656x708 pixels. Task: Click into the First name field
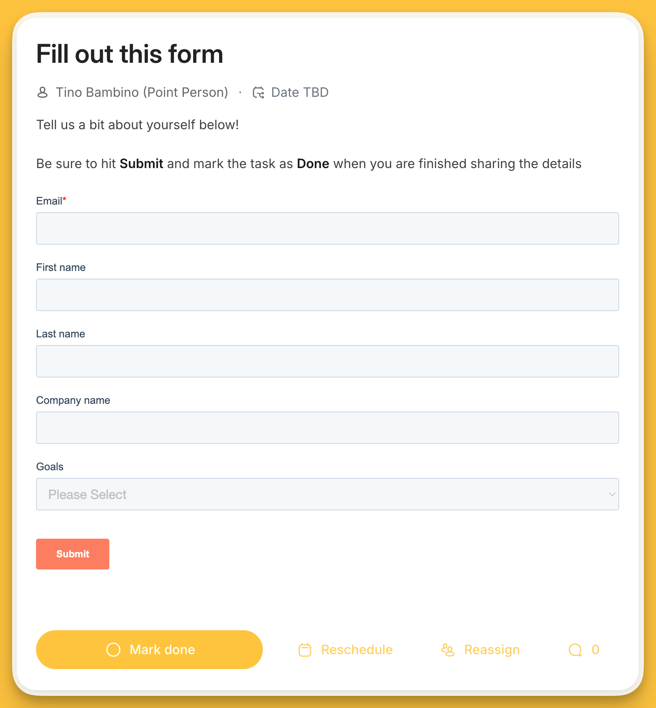tap(327, 295)
